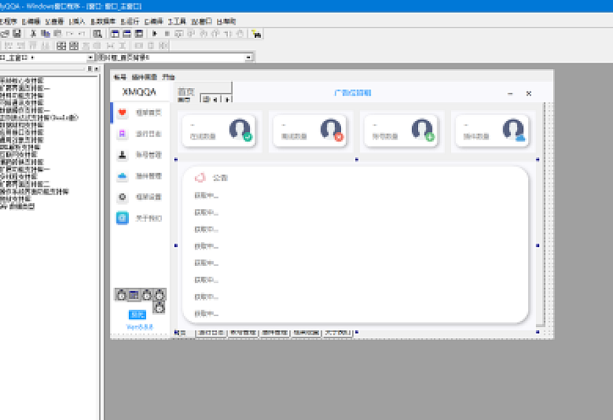This screenshot has width=613, height=420.
Task: Click the blue button above the version label
Action: pyautogui.click(x=138, y=315)
